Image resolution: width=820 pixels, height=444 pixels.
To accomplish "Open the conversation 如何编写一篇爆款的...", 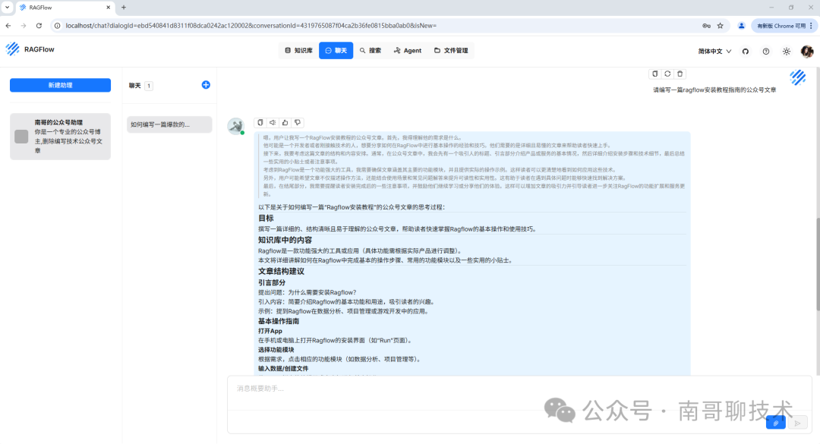I will tap(169, 124).
